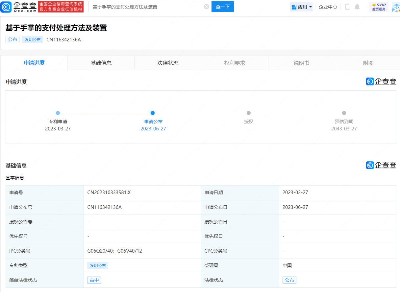This screenshot has width=400, height=292.
Task: Select application number CN202310333581.X
Action: pos(109,192)
